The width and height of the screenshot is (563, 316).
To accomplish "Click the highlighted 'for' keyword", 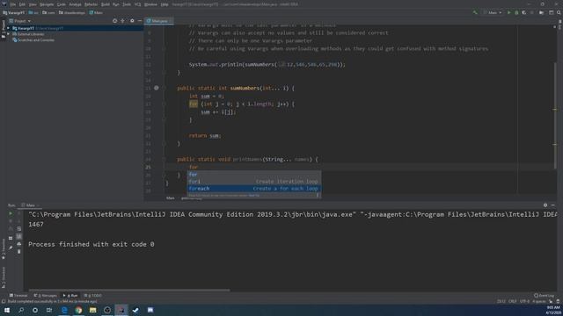I will point(194,104).
